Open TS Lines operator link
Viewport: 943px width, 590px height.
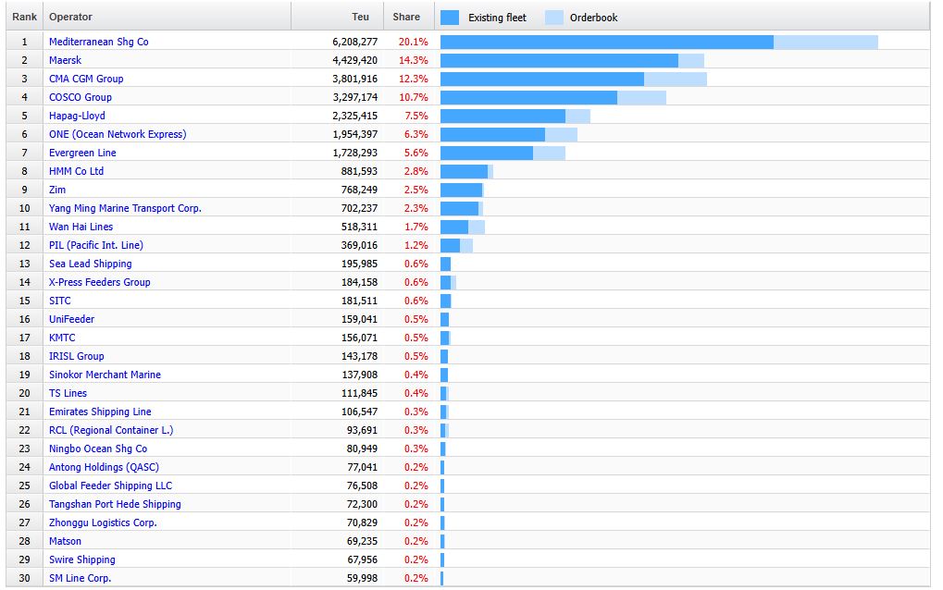click(68, 393)
